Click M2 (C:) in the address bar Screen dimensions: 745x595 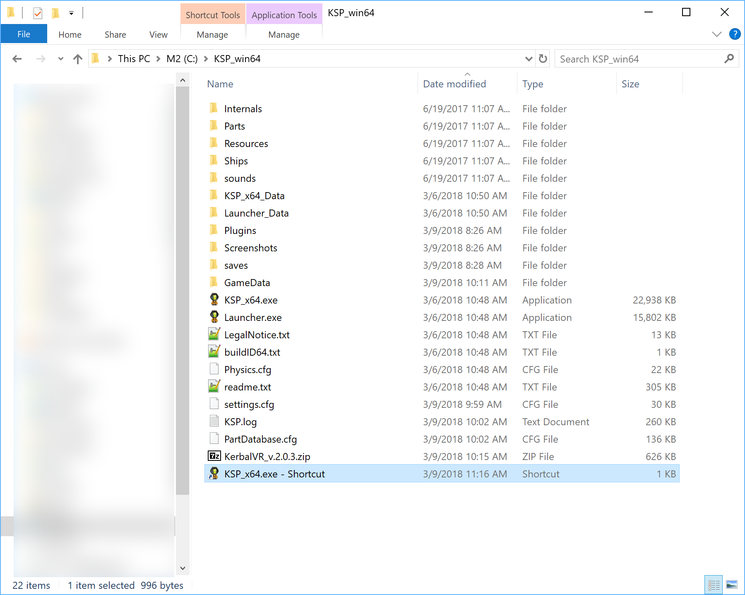pyautogui.click(x=182, y=59)
